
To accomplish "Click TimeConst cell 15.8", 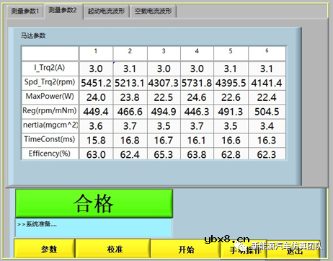I will 96,140.
